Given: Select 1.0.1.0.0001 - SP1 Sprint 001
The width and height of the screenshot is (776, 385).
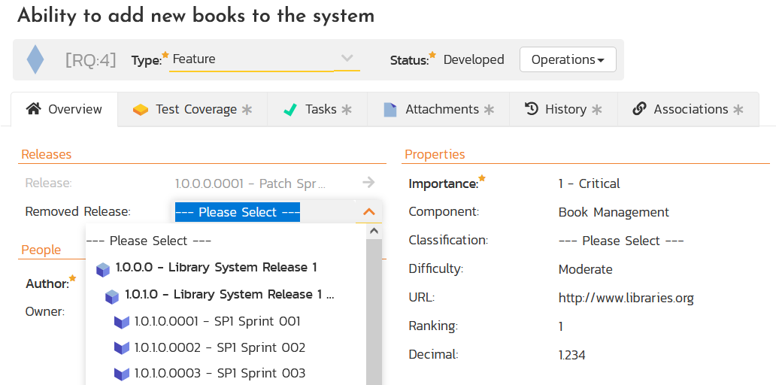Looking at the screenshot, I should (x=217, y=321).
